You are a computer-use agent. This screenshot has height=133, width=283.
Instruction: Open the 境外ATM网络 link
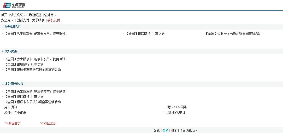tap(177, 107)
